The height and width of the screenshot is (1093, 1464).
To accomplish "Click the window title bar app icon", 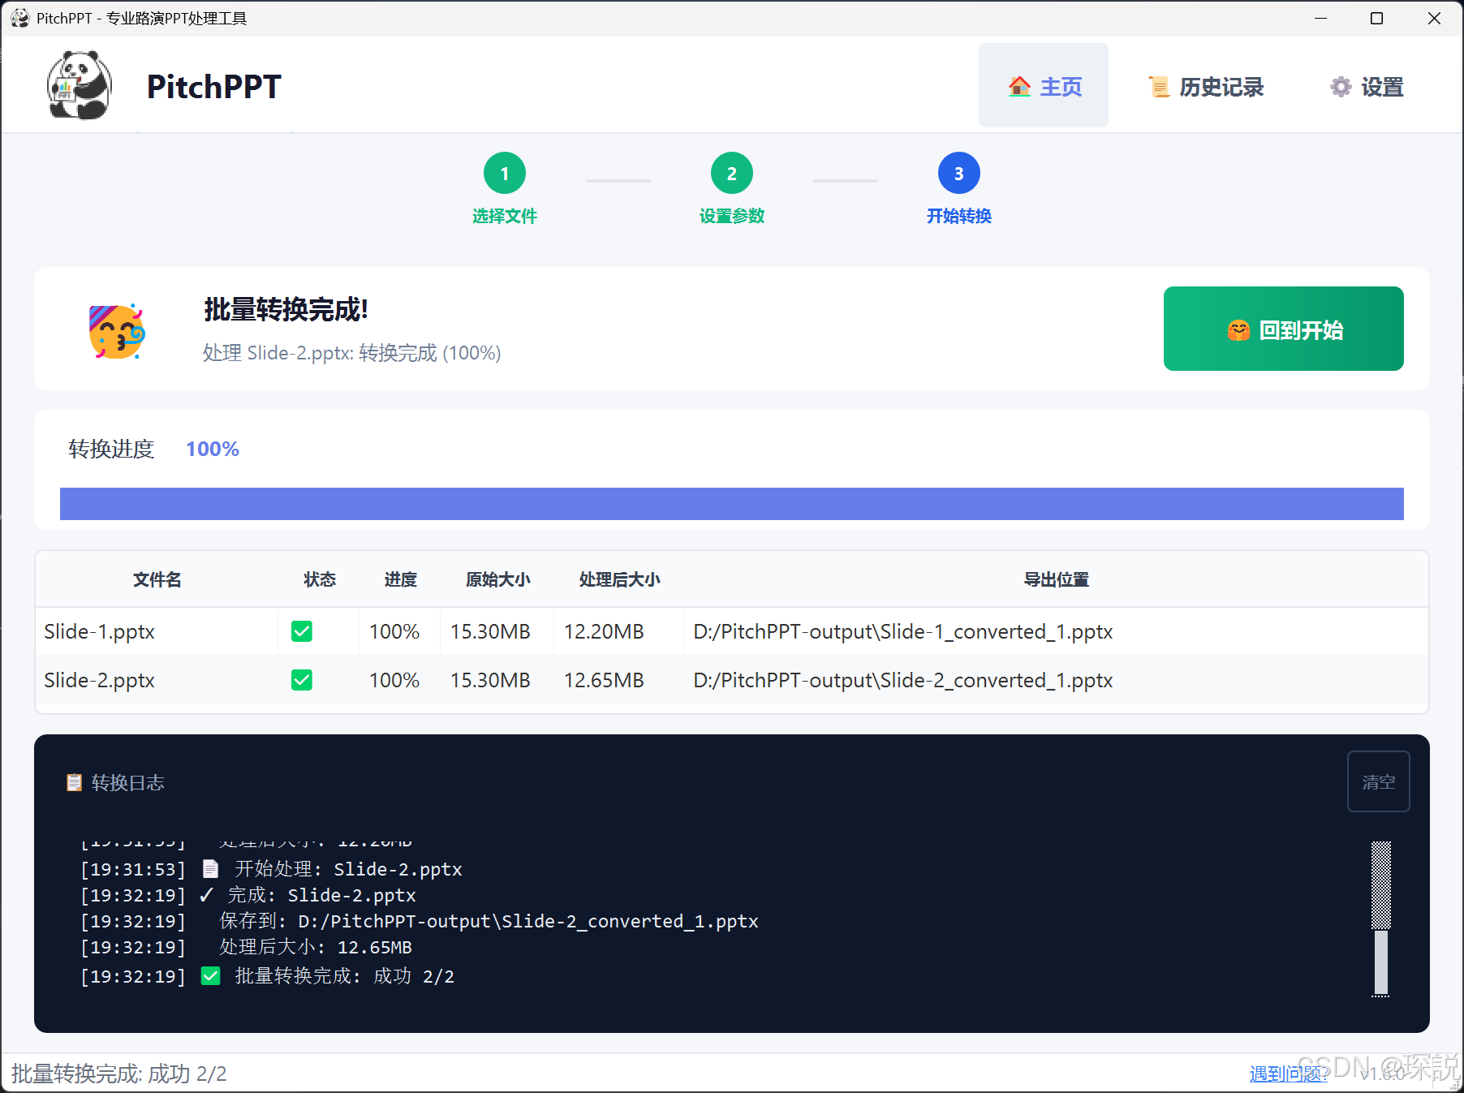I will 19,18.
